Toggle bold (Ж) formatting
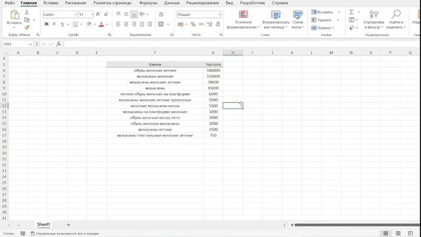 click(46, 24)
